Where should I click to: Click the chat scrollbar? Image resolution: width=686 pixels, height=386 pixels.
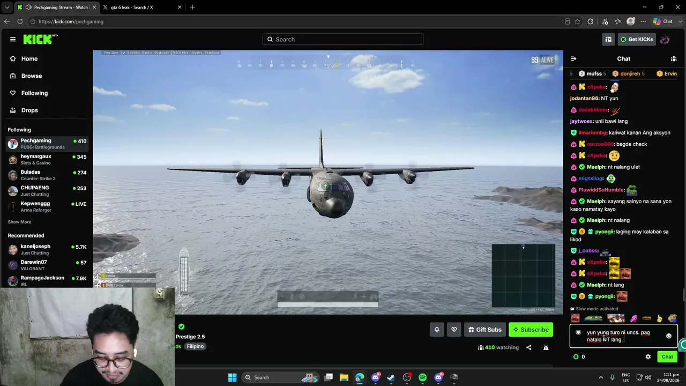pos(683,295)
